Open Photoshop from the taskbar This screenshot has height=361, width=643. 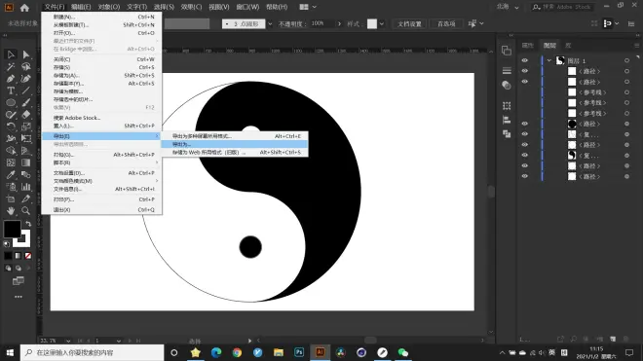(299, 352)
